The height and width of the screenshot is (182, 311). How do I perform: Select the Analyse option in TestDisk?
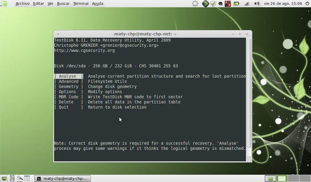pyautogui.click(x=69, y=76)
